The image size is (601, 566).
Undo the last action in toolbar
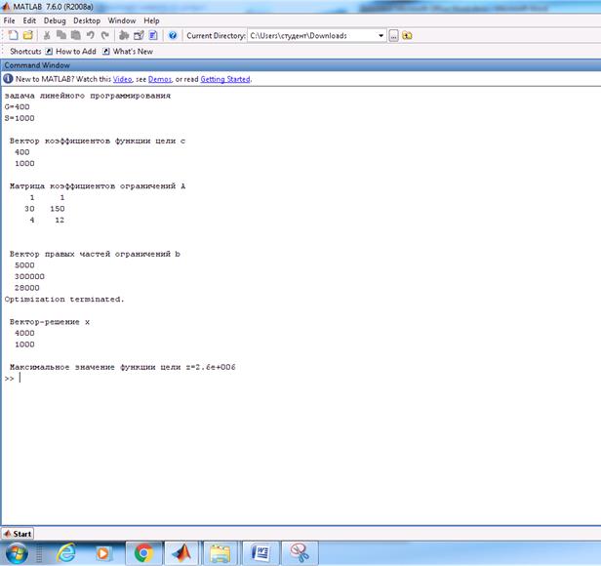(91, 35)
